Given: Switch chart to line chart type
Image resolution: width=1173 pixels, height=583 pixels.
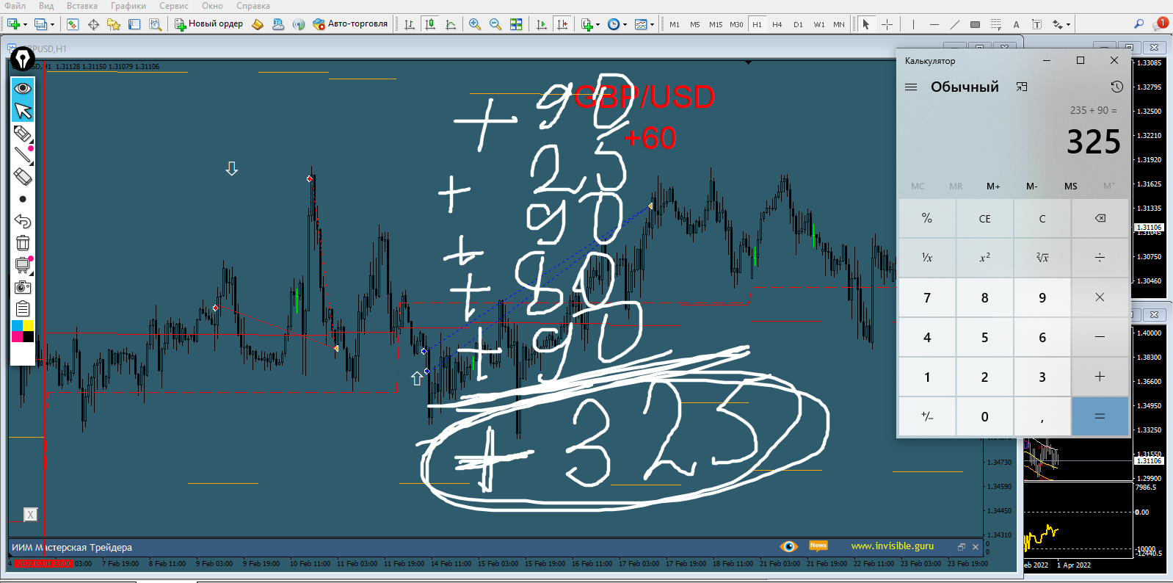Looking at the screenshot, I should (451, 24).
